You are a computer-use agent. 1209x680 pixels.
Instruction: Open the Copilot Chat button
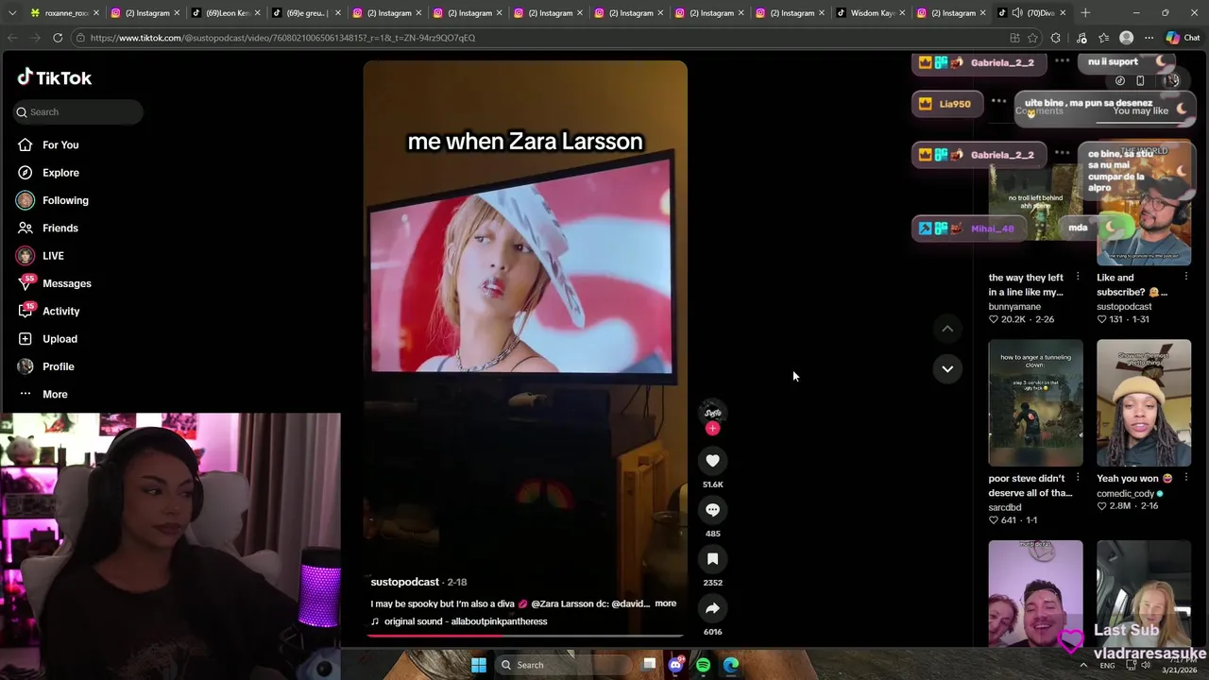tap(1183, 38)
